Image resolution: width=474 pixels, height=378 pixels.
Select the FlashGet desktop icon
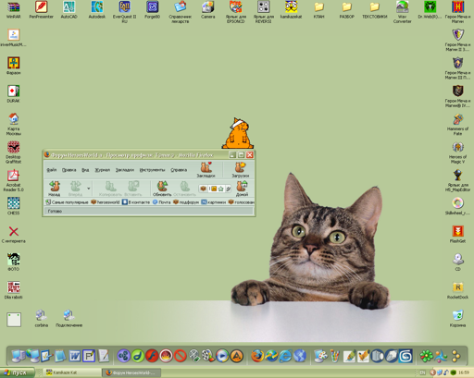[457, 234]
